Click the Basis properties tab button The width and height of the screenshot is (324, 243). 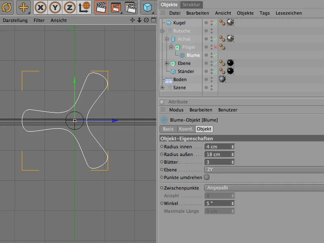[x=168, y=129]
